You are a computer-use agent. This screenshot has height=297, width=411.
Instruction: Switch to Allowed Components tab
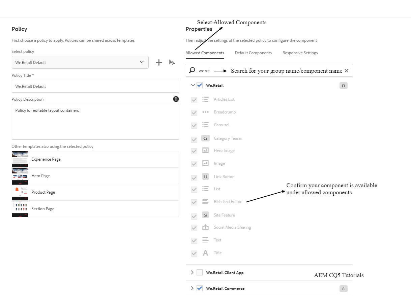pyautogui.click(x=205, y=53)
